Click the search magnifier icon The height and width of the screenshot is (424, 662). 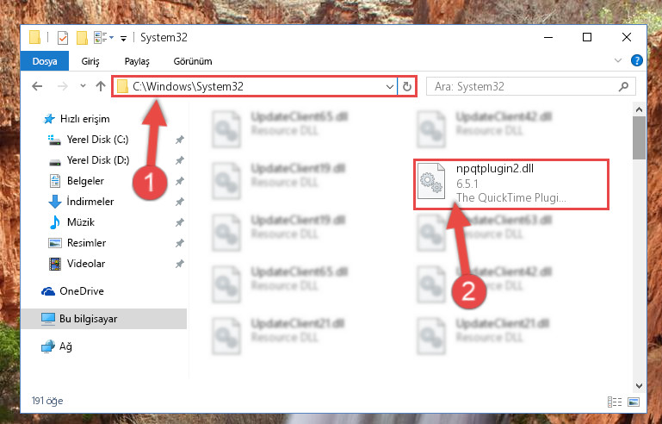click(623, 87)
